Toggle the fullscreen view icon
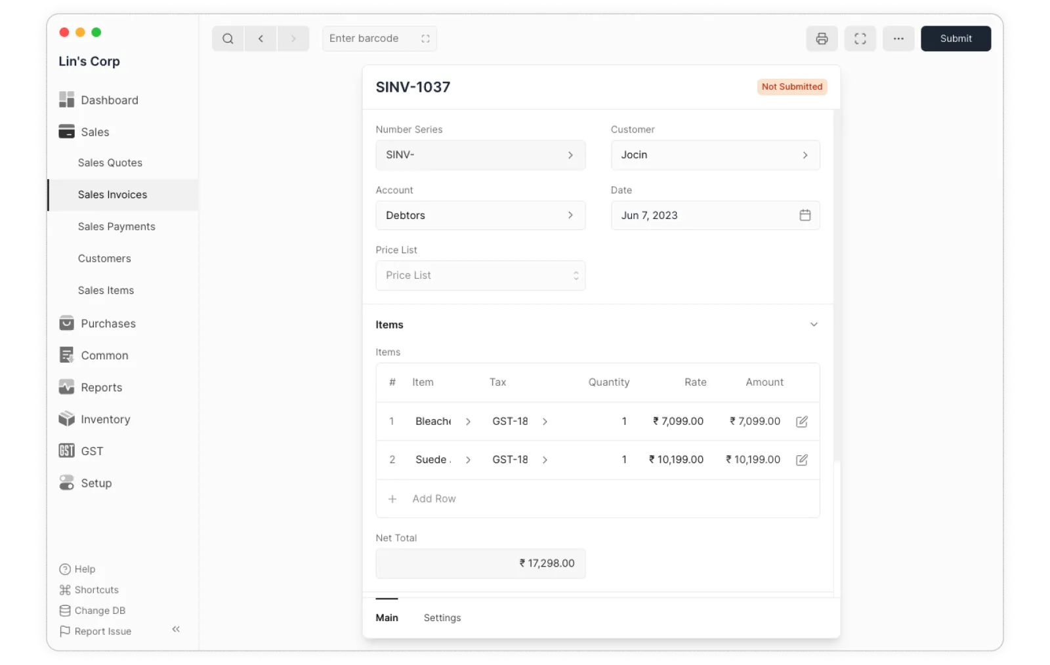 [860, 39]
